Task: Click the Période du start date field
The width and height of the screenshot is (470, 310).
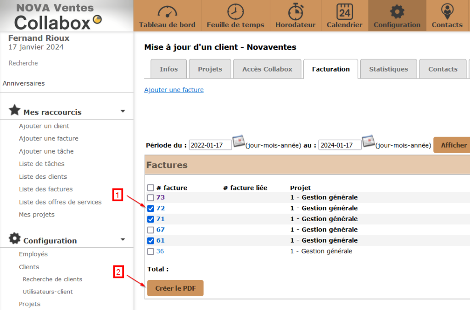Action: click(x=209, y=145)
